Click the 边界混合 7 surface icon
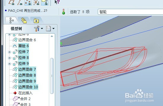Screen dimensions: 163x106 click(x=15, y=69)
